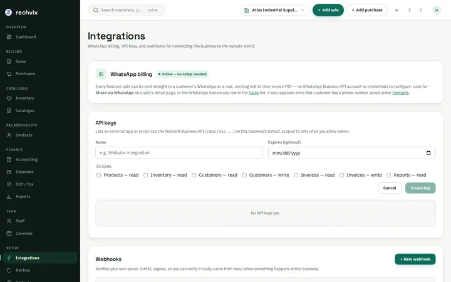Open the Expenses section
This screenshot has width=451, height=282.
(40, 172)
